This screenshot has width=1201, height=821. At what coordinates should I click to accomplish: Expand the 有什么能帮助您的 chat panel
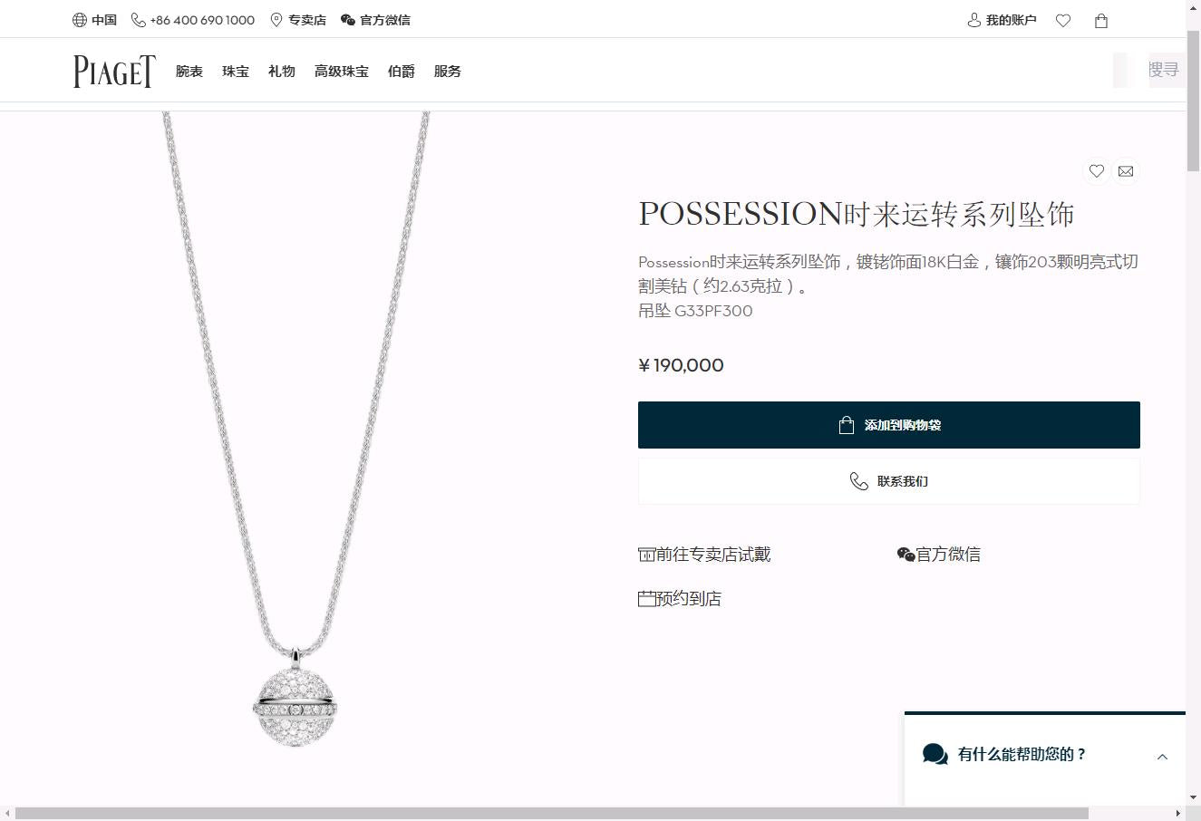[x=1044, y=755]
